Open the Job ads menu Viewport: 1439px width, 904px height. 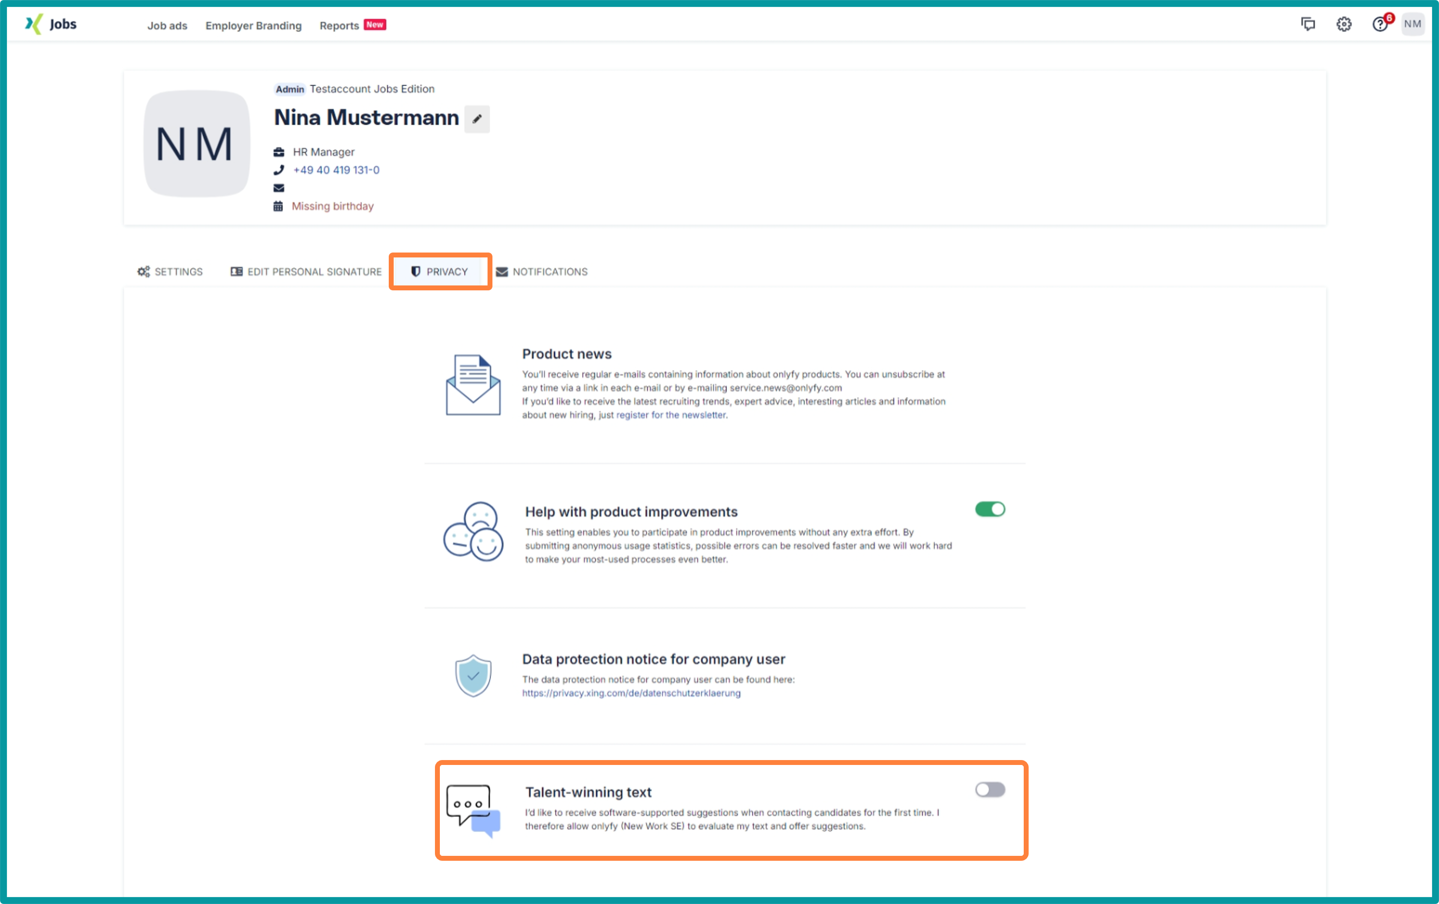click(167, 25)
